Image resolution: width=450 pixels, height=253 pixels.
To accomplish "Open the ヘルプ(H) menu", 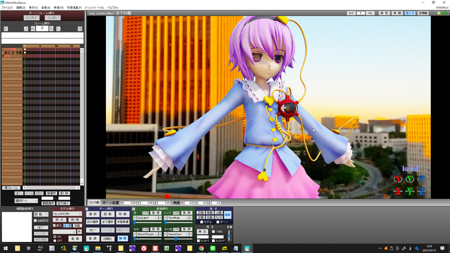I will click(113, 8).
